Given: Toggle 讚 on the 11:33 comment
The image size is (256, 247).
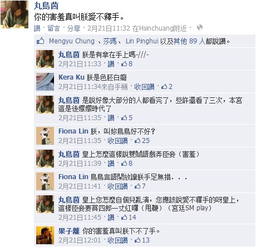Looking at the screenshot, I should point(111,64).
